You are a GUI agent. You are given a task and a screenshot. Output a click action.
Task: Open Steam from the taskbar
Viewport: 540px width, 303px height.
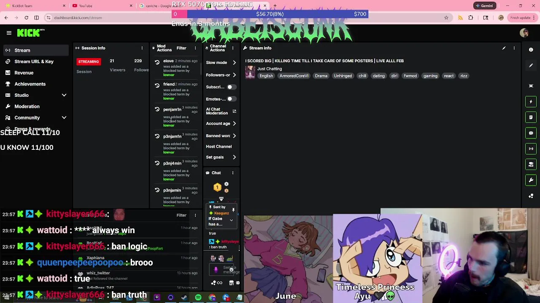[x=184, y=298]
